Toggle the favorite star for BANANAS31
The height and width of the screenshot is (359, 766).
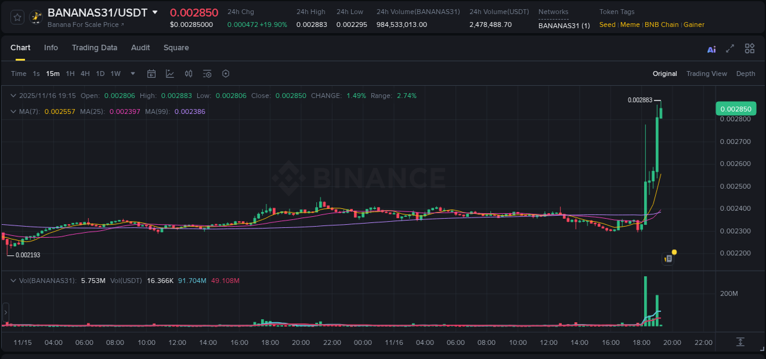[x=16, y=17]
